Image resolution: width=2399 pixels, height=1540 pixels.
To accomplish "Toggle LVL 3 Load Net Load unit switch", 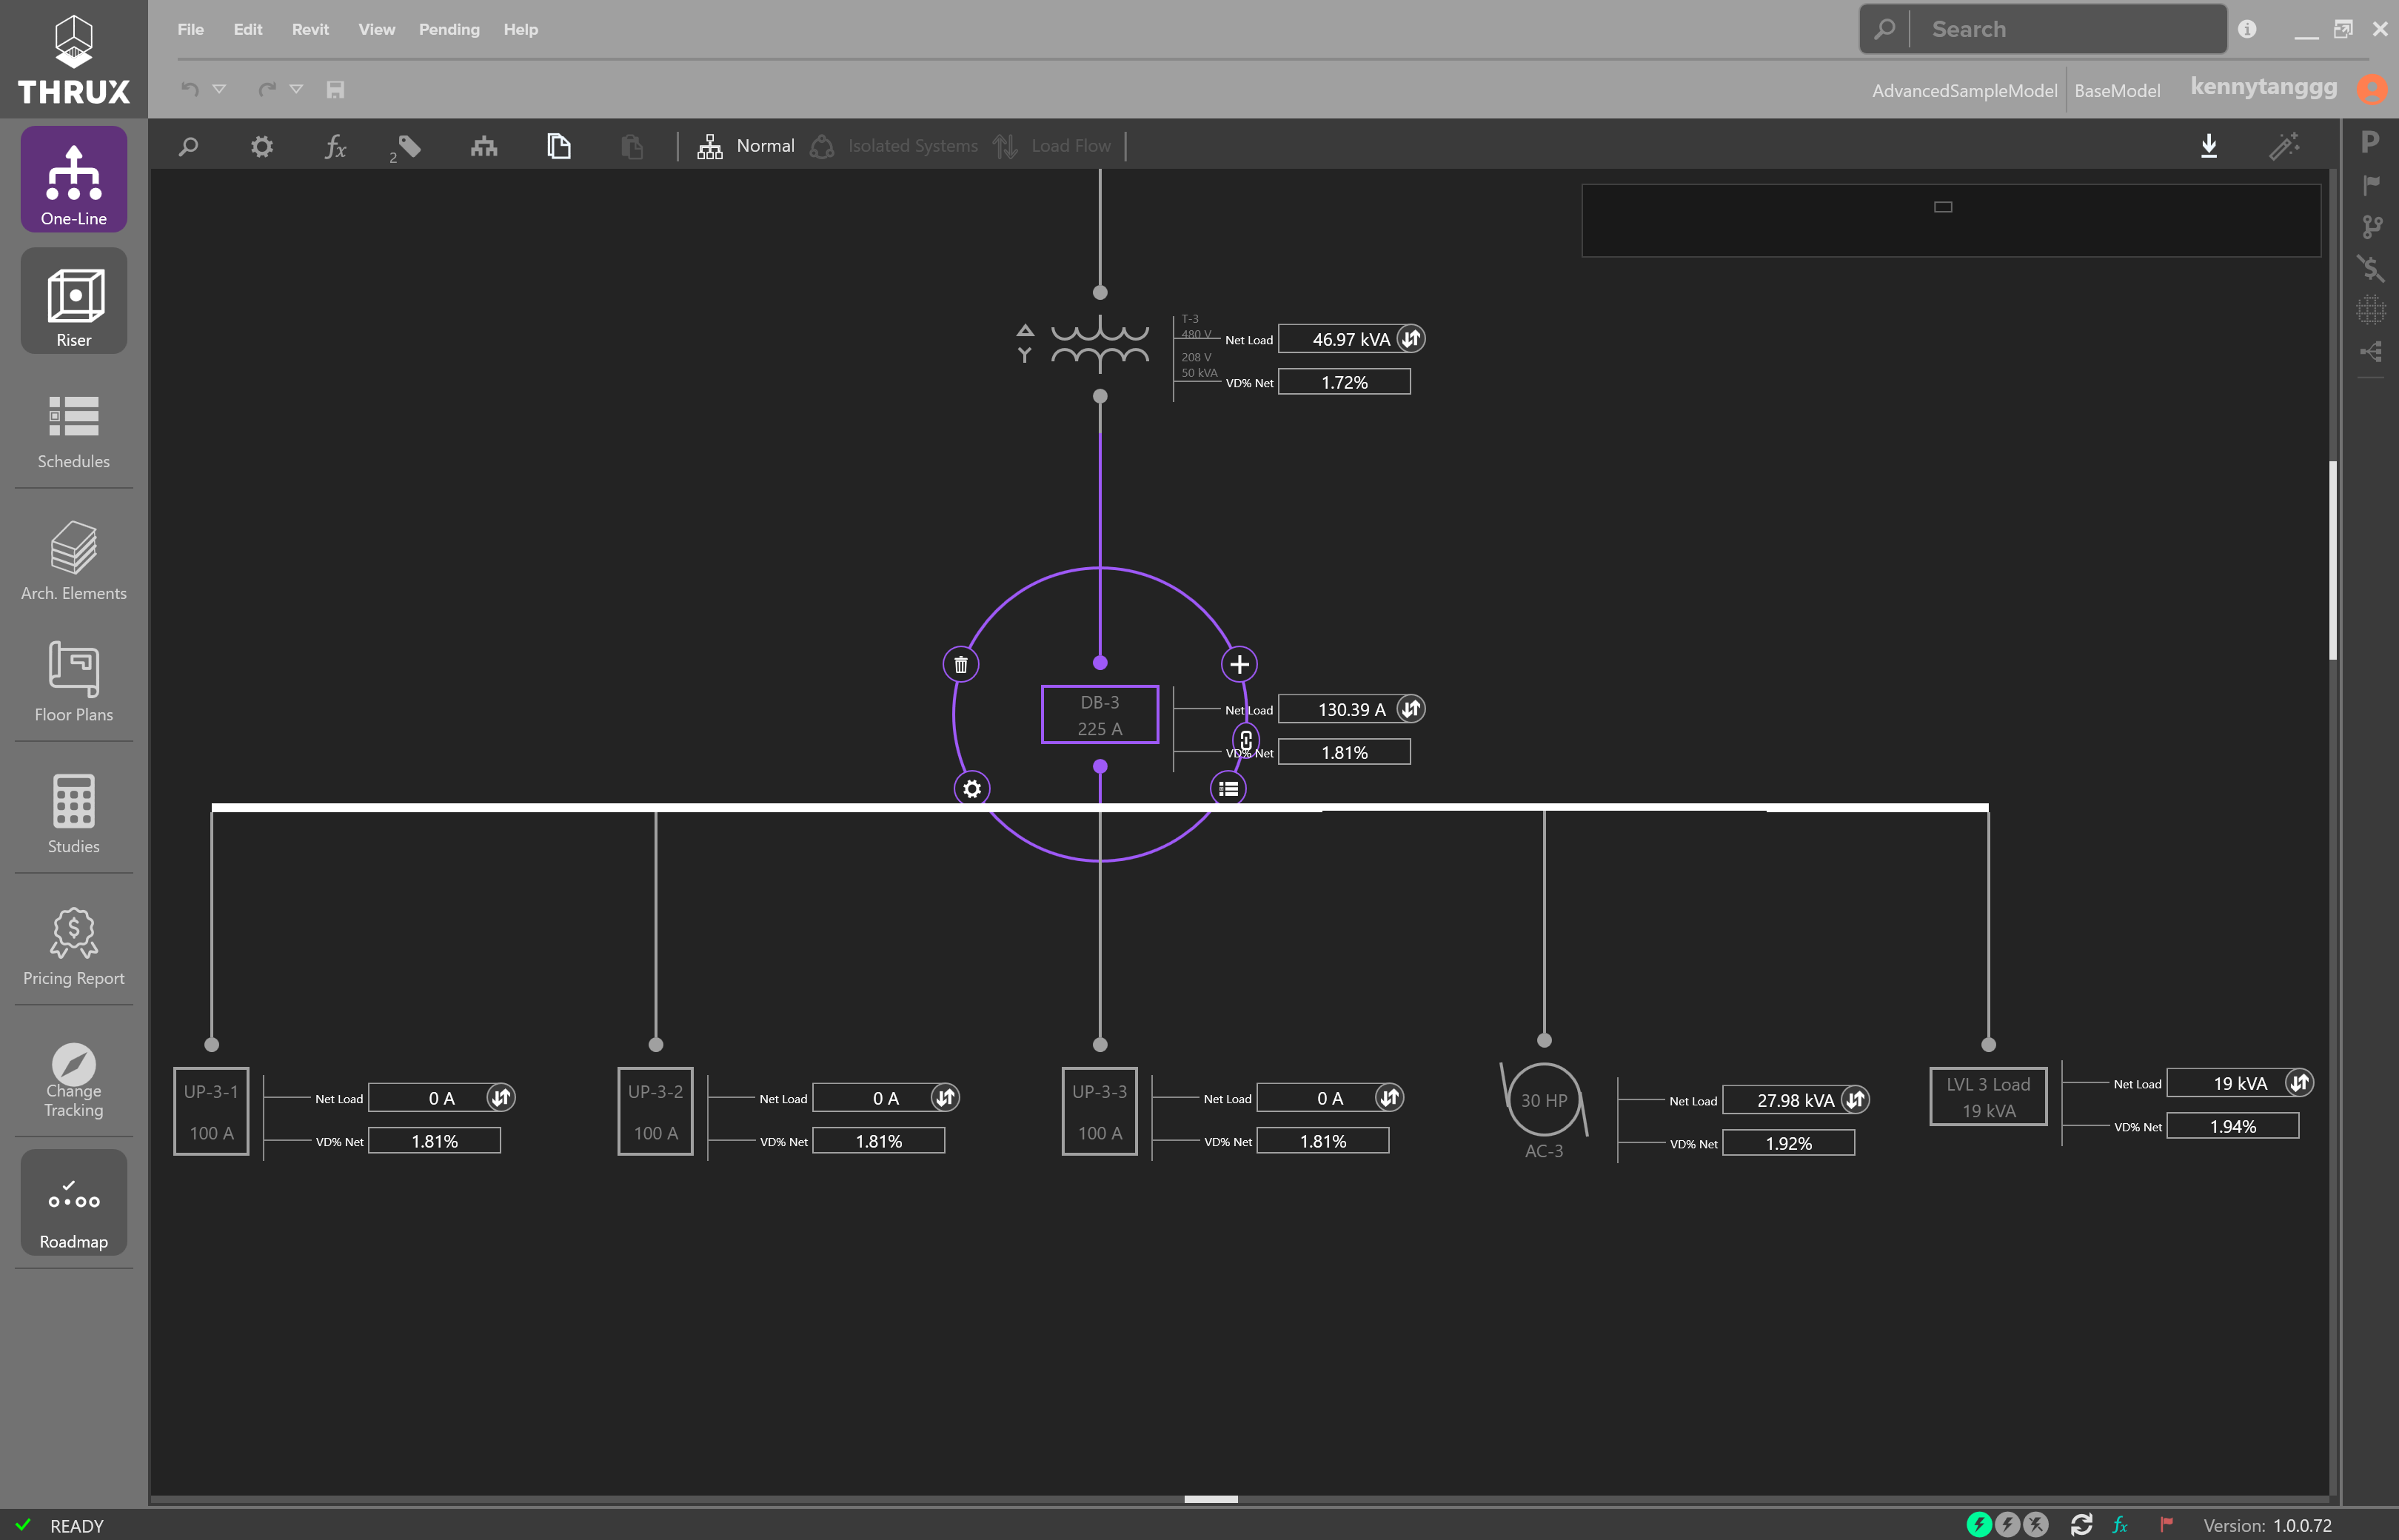I will click(2299, 1083).
